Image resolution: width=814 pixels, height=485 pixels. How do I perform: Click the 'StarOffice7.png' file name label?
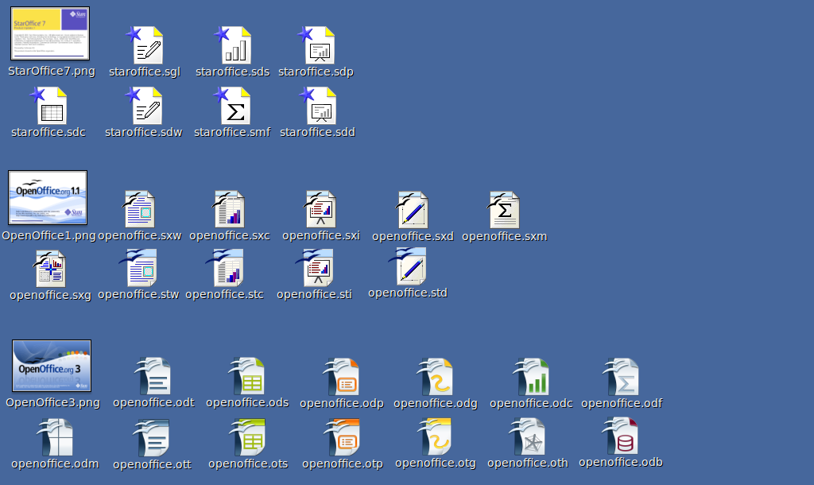52,71
